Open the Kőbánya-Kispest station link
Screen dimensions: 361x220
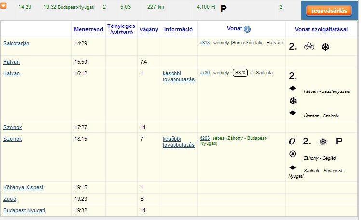pyautogui.click(x=23, y=187)
